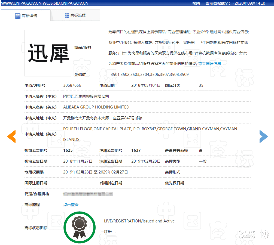The image size is (274, 245).
Task: Click 帮助 in the top bar
Action: point(196,3)
